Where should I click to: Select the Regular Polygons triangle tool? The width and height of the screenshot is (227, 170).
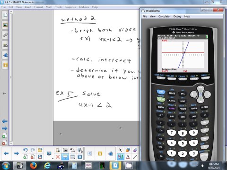[x=128, y=157]
